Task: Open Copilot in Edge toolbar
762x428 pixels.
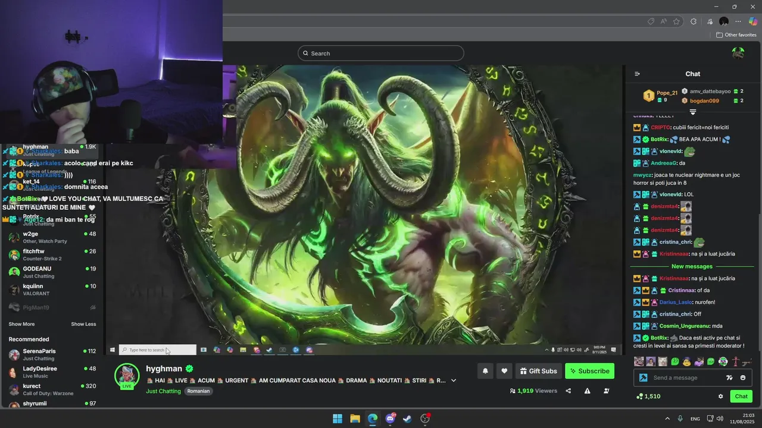Action: coord(753,21)
